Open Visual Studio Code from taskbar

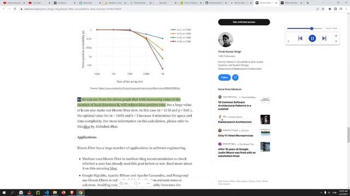tap(46, 192)
